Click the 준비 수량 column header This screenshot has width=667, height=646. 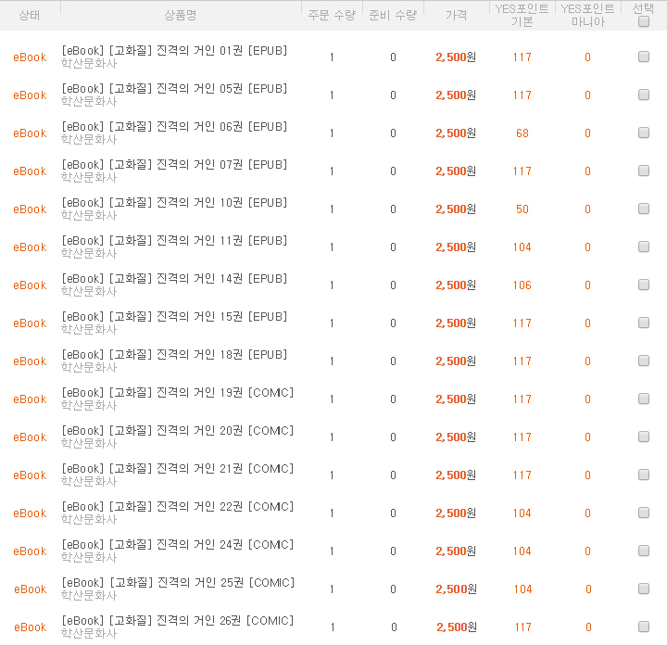[x=393, y=16]
